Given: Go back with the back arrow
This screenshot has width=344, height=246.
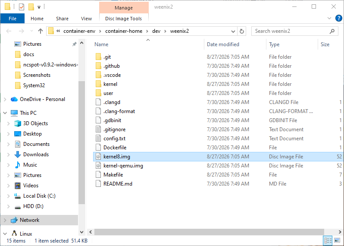Looking at the screenshot, I should click(x=9, y=31).
